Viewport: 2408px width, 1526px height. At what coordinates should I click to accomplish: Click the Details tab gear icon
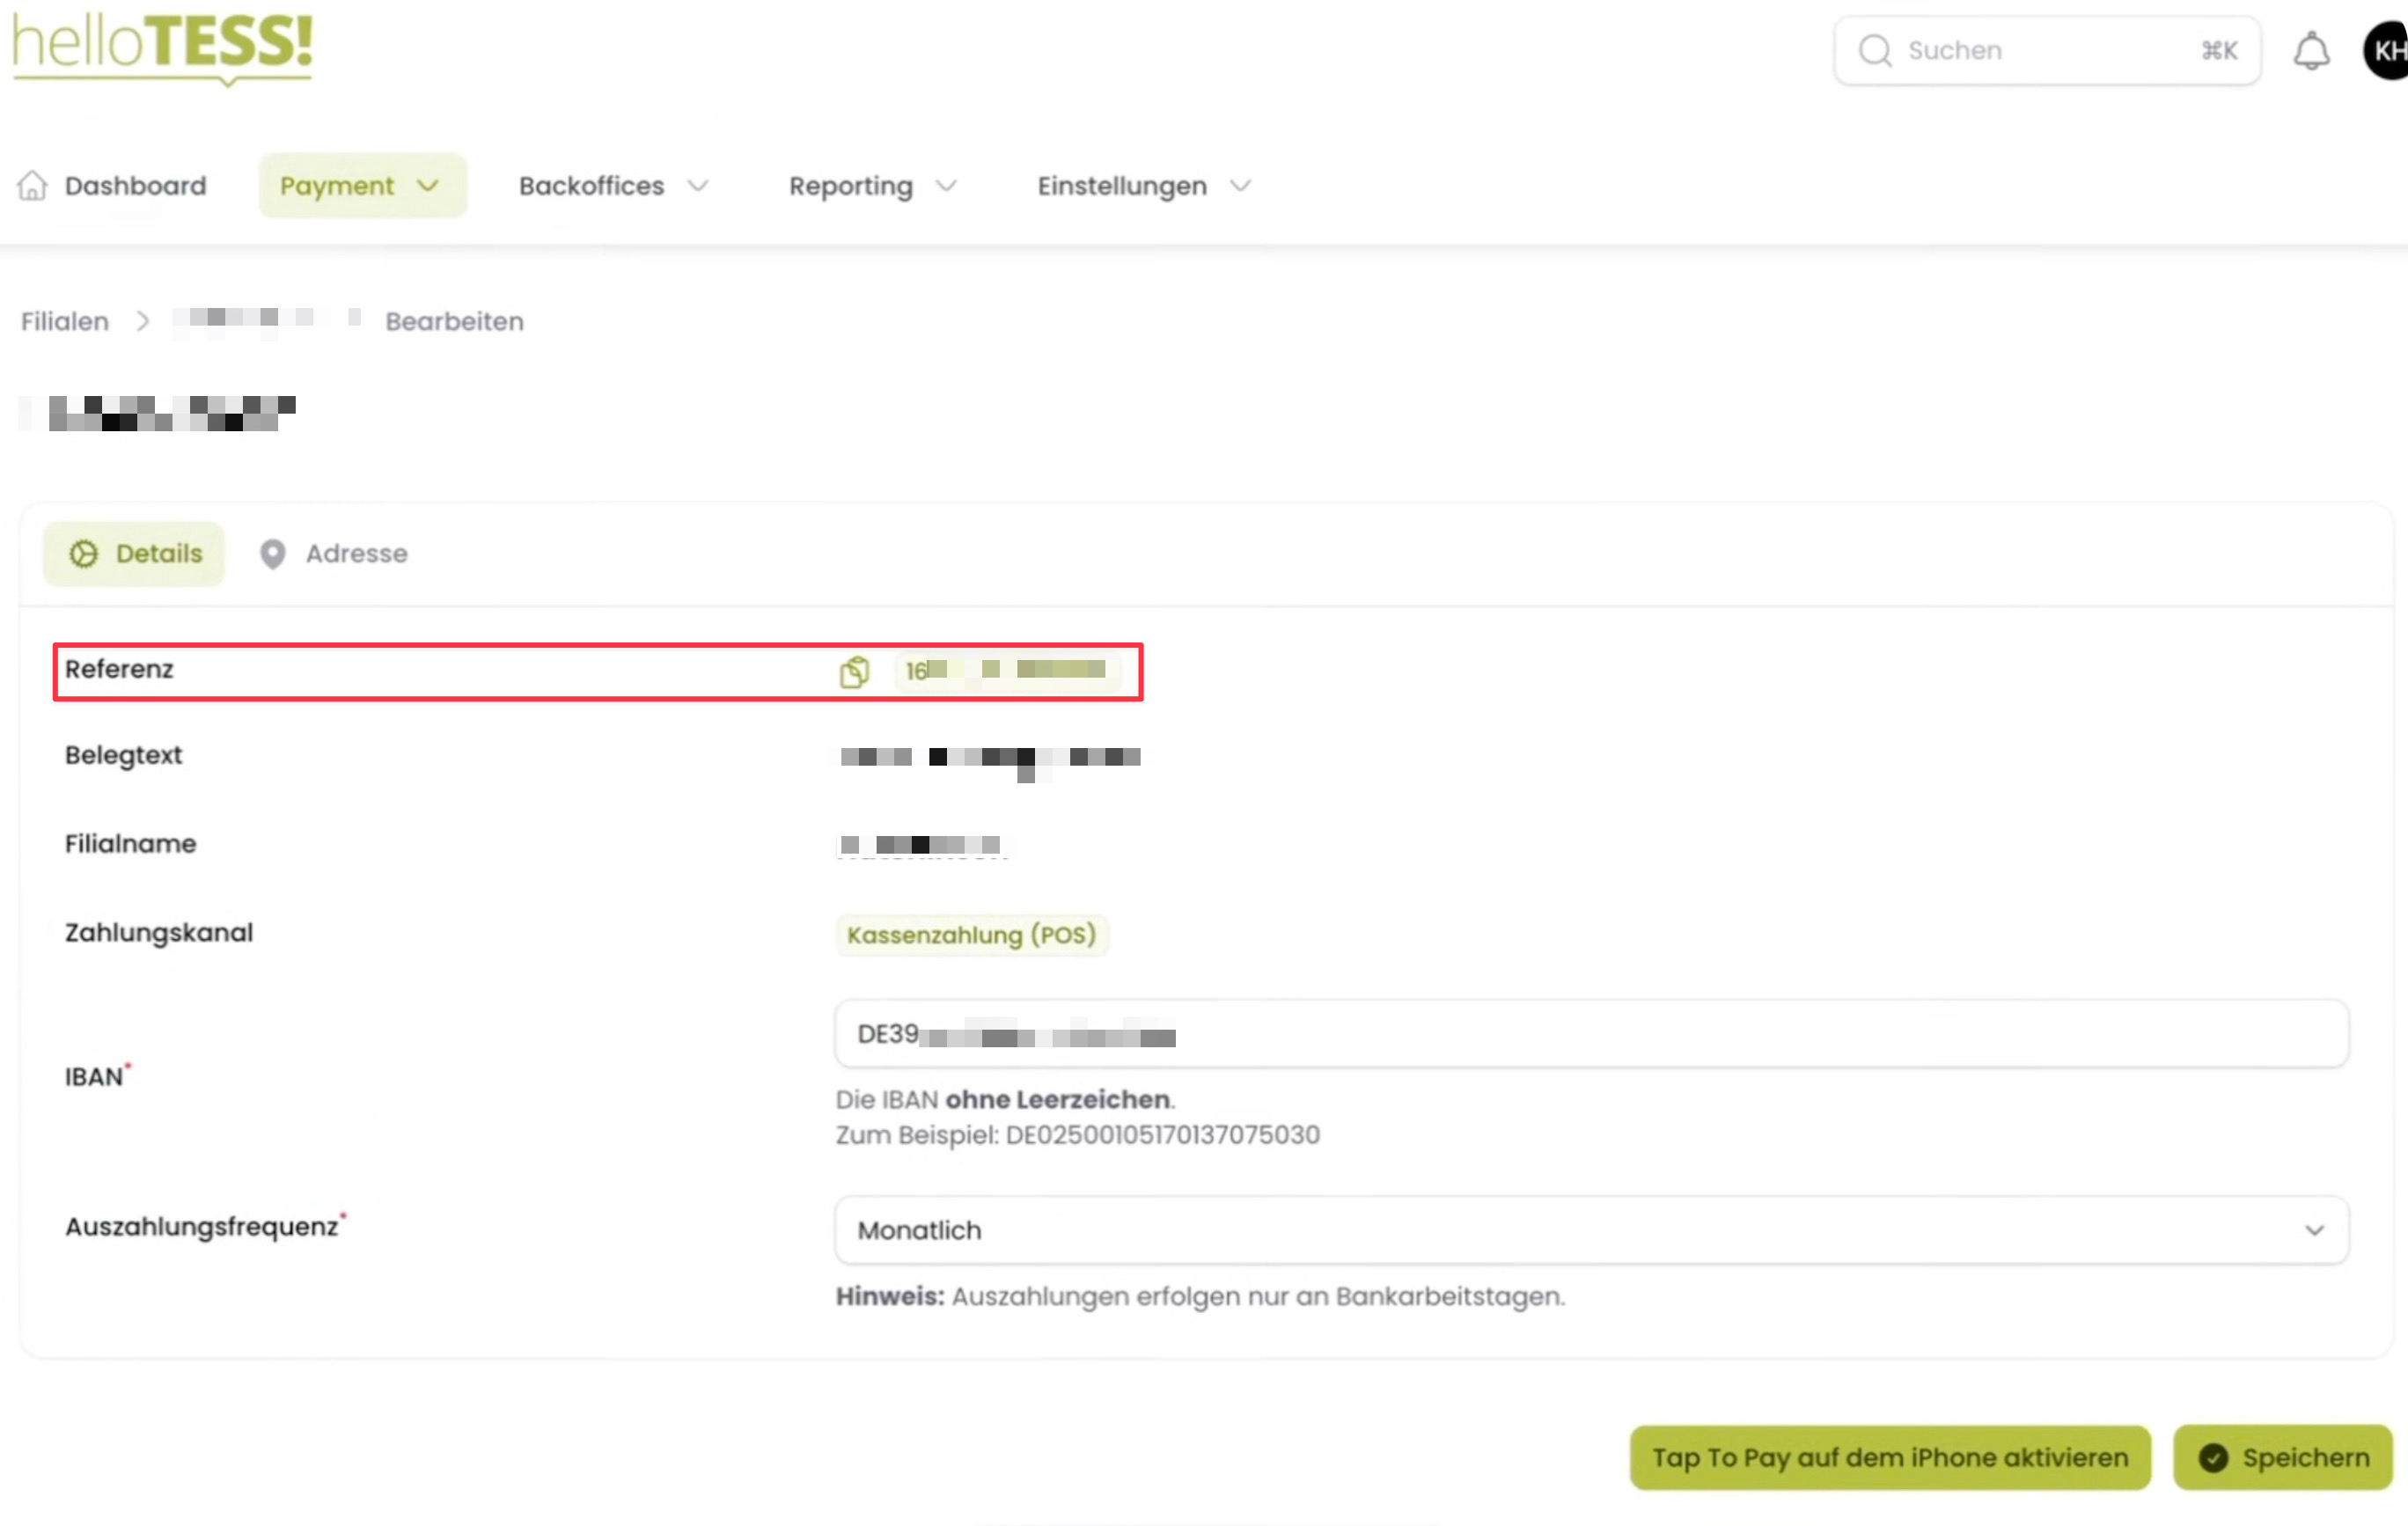point(84,554)
